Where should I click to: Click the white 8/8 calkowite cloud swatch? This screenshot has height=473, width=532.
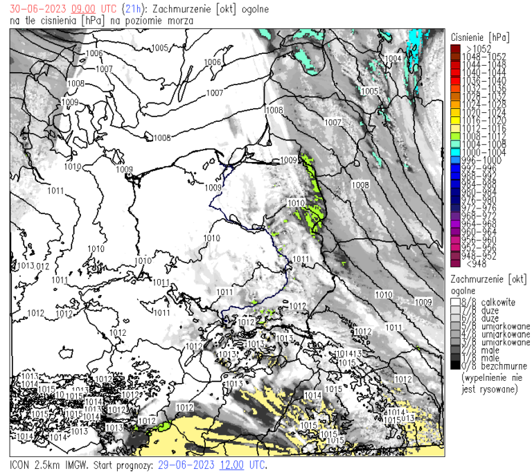[454, 302]
